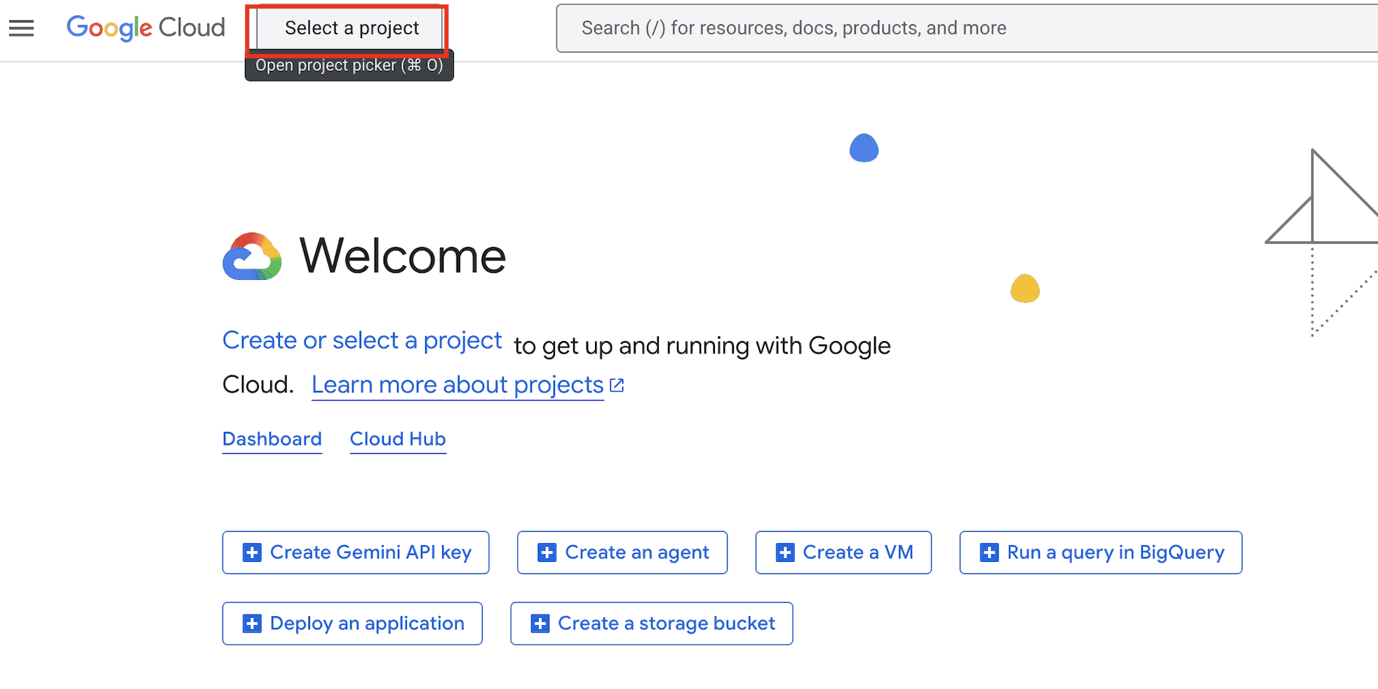Click plus icon on Create Gemini API key
Screen dimensions: 1378x689
[252, 553]
